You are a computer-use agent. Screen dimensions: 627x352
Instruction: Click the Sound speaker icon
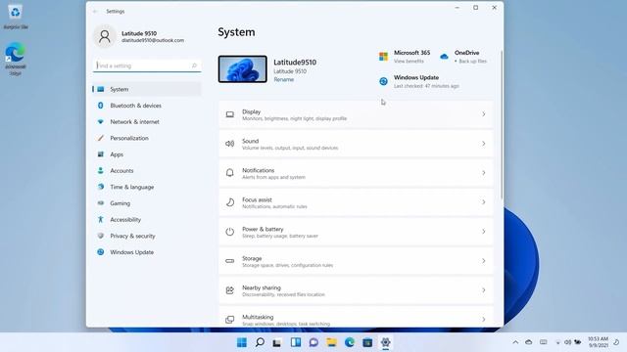pyautogui.click(x=230, y=144)
